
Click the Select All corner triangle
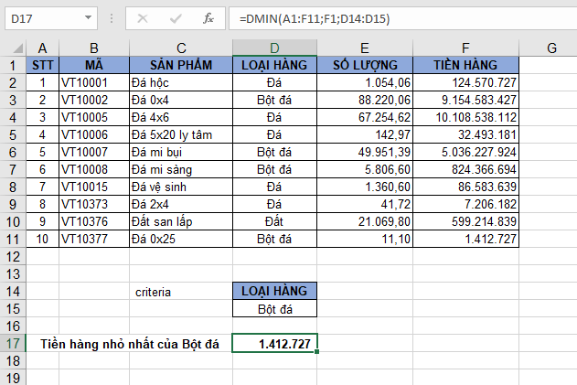point(12,48)
